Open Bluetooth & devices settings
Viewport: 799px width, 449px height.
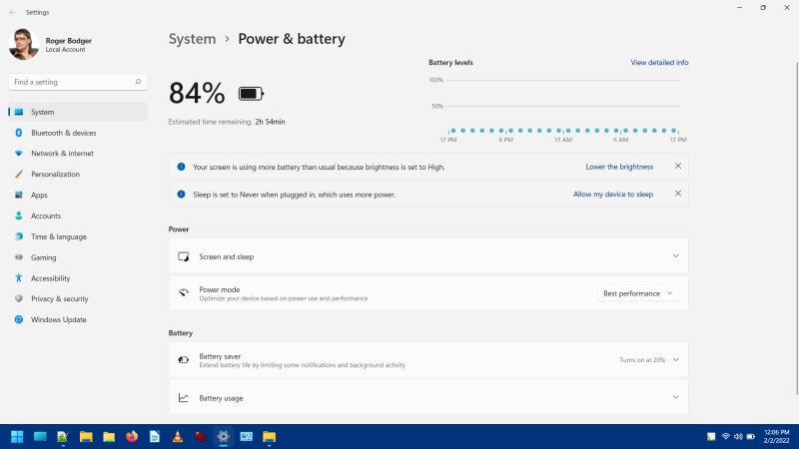[x=63, y=133]
